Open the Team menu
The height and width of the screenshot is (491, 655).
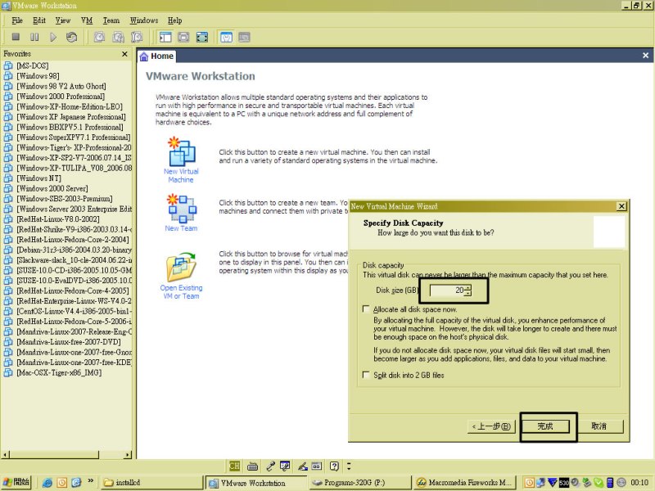[111, 20]
